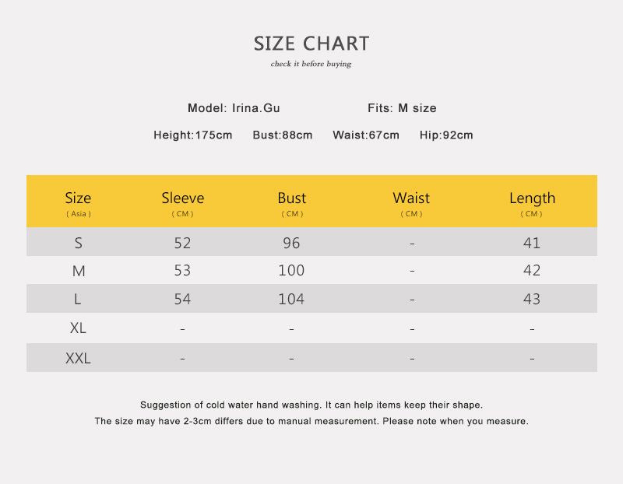The image size is (623, 484).
Task: Click the cold water hand washing suggestion
Action: (311, 405)
